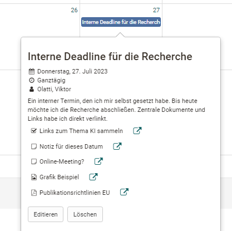Click the clock icon beside Ganztägig
The image size is (232, 231).
[x=32, y=80]
